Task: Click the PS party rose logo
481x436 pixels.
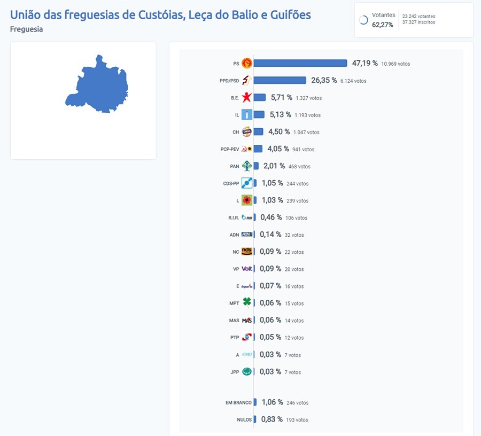Action: 246,64
